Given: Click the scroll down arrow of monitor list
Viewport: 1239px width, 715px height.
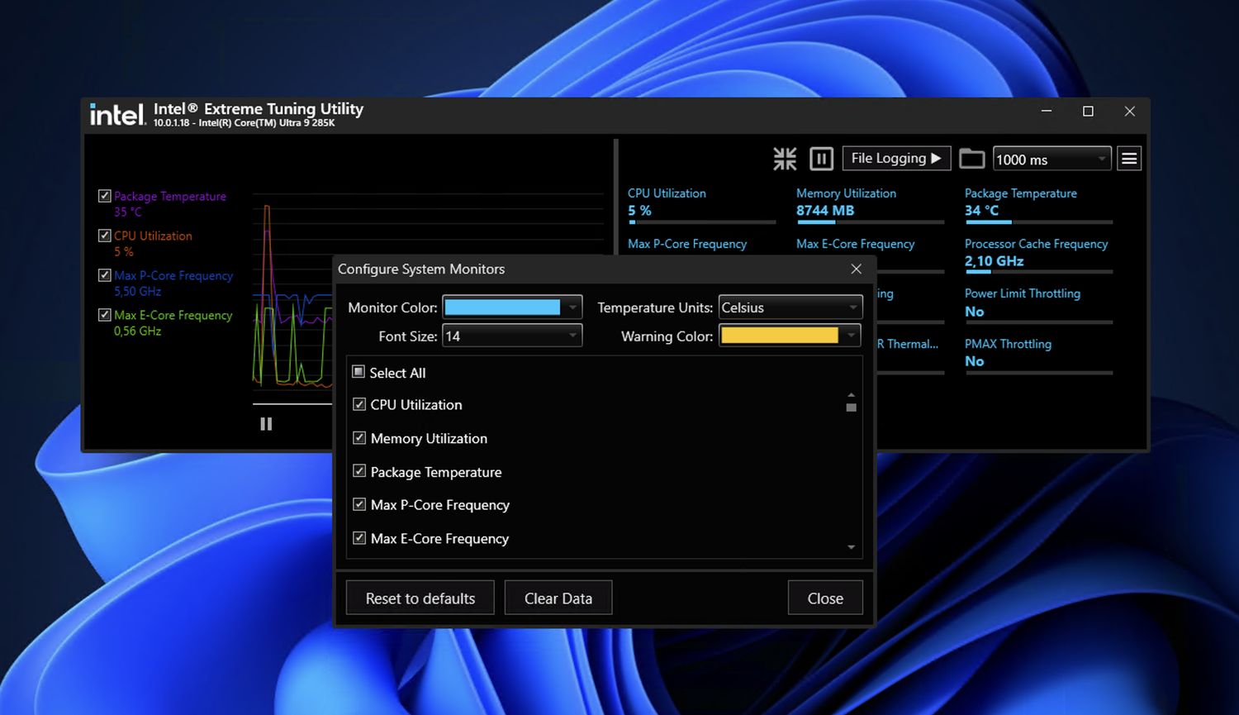Looking at the screenshot, I should [852, 547].
